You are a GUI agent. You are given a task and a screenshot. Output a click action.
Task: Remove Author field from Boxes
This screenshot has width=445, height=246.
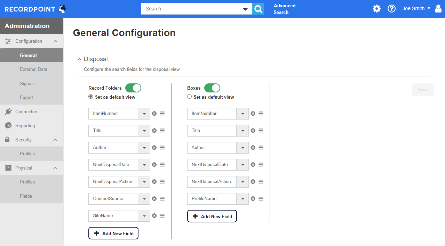coord(253,148)
